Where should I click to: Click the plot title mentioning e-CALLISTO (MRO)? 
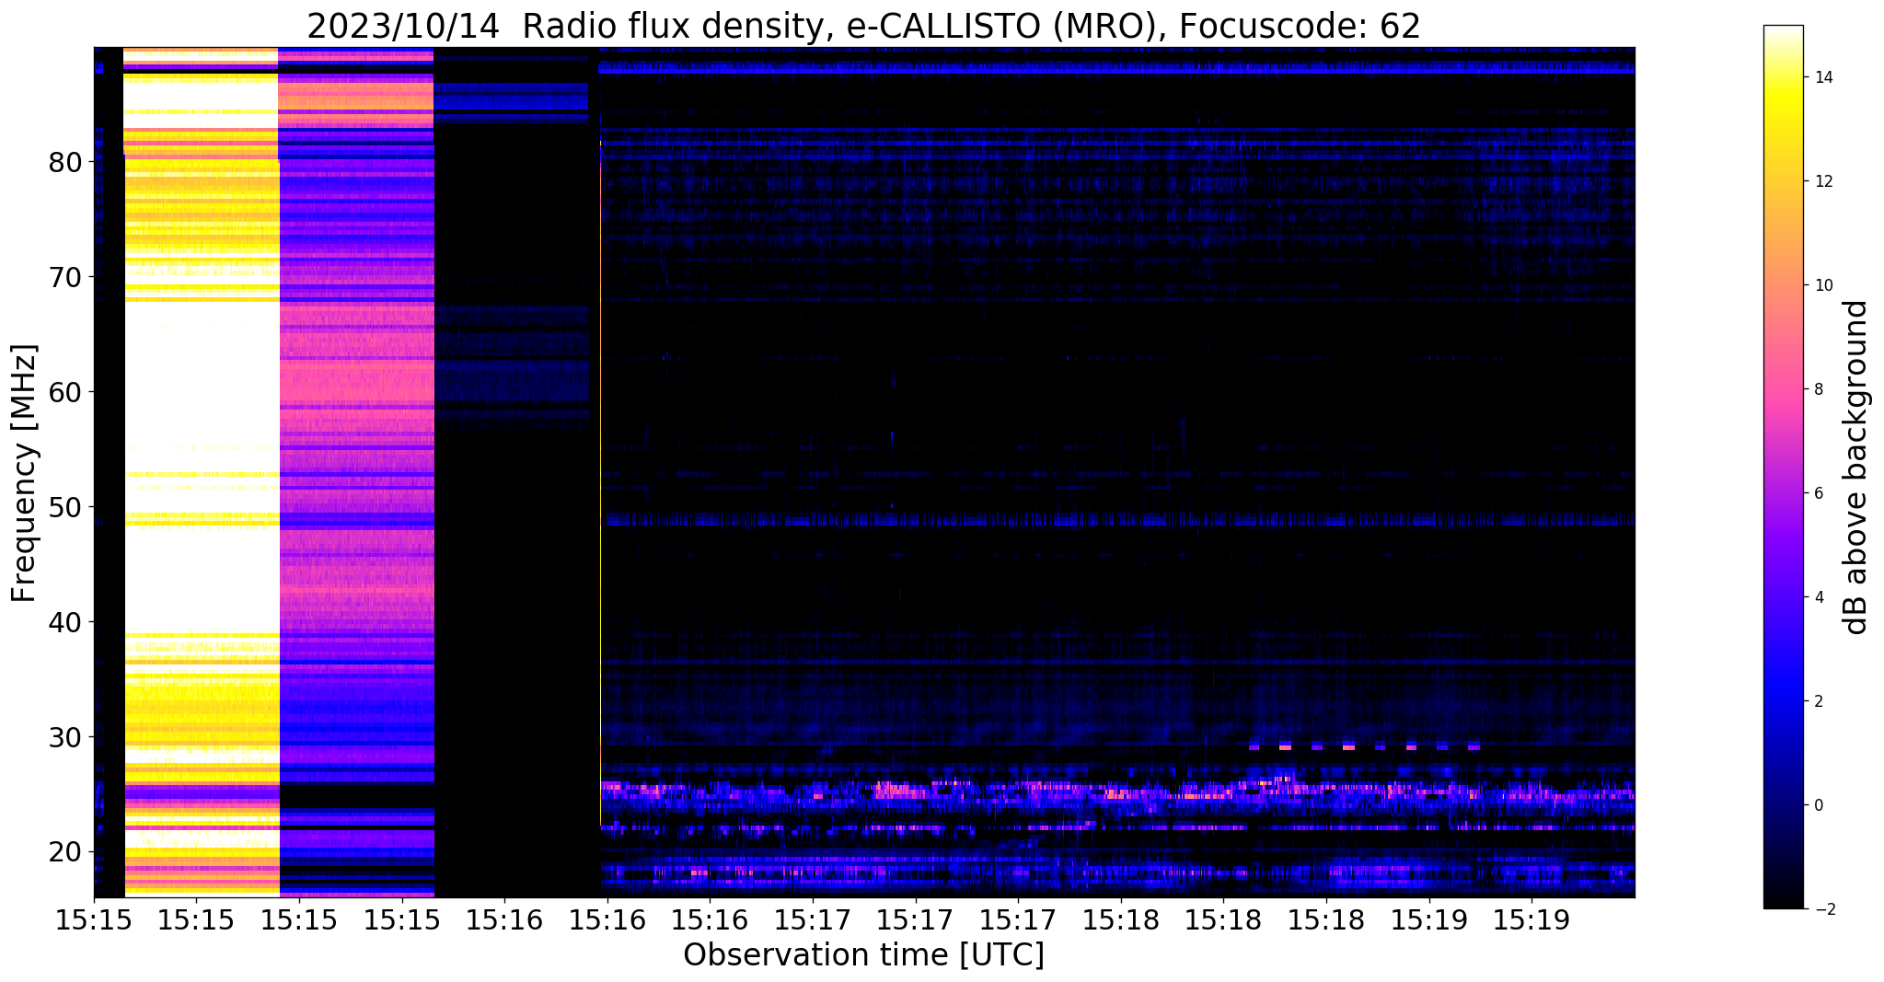(x=863, y=26)
